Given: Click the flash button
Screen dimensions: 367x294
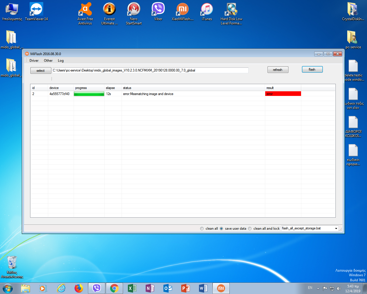Looking at the screenshot, I should click(312, 69).
